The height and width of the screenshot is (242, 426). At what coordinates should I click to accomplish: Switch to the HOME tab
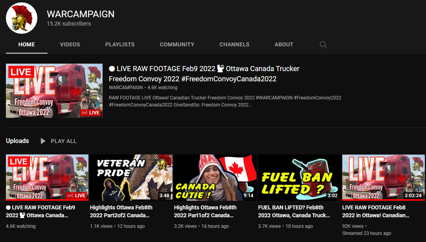click(x=27, y=44)
